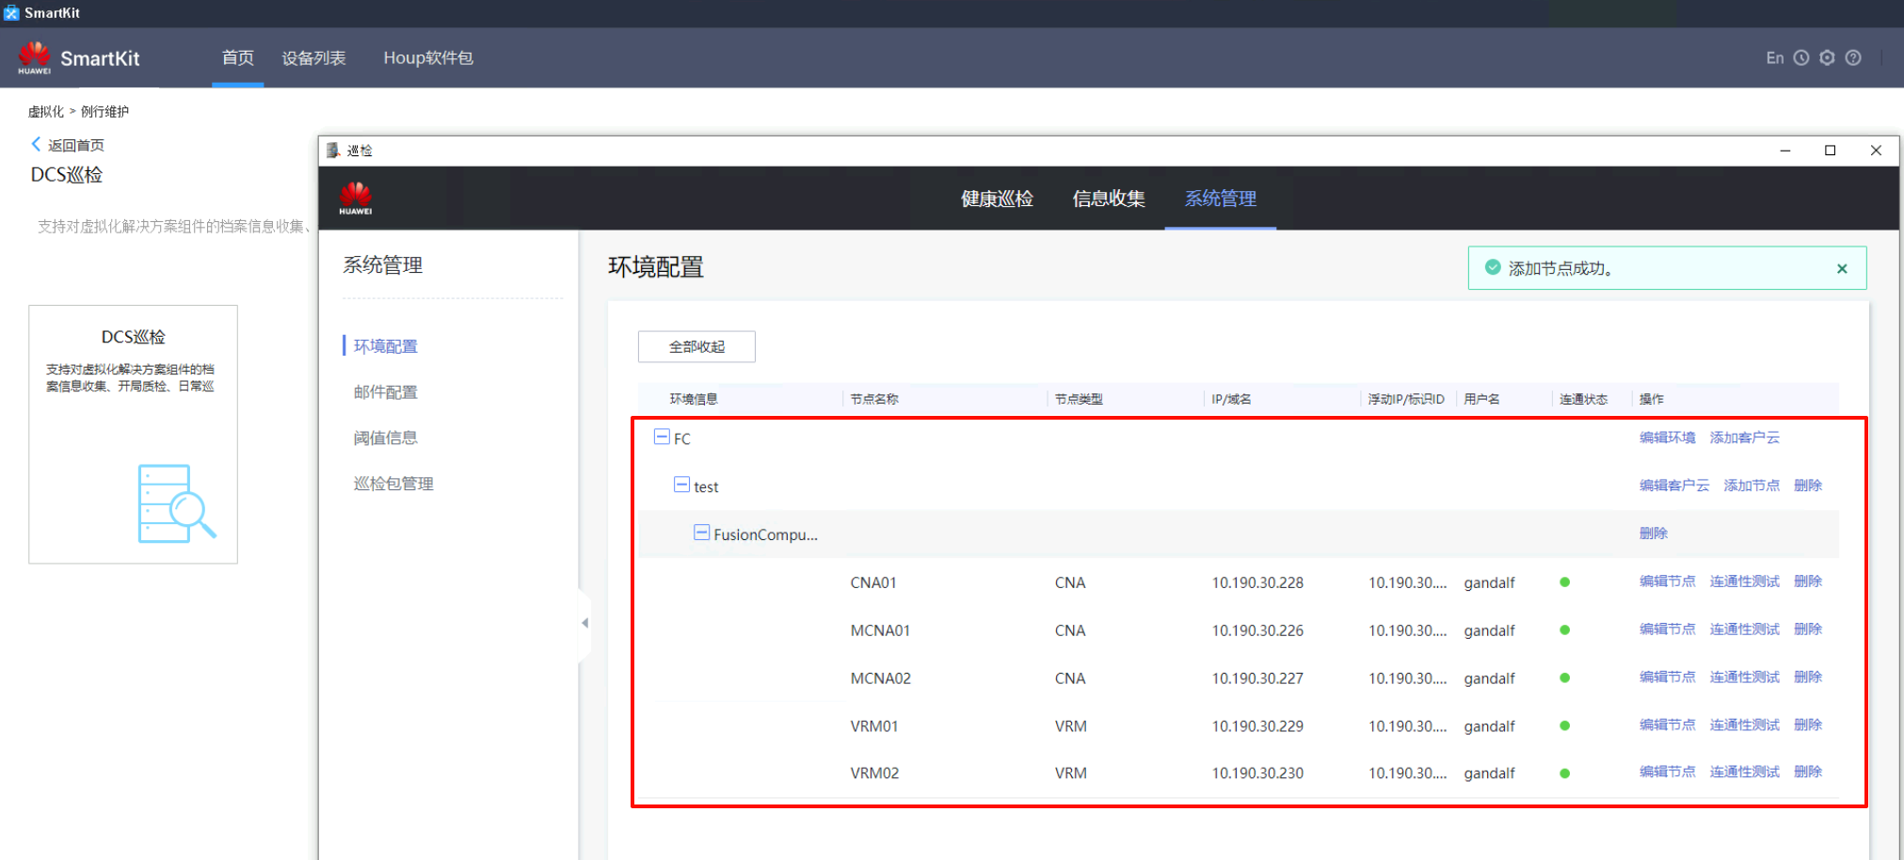Open the 设备列表 menu in SmartKit
Viewport: 1904px width, 860px height.
tap(313, 58)
